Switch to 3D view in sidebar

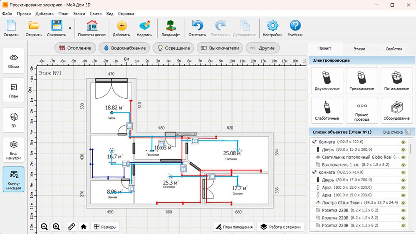14,120
